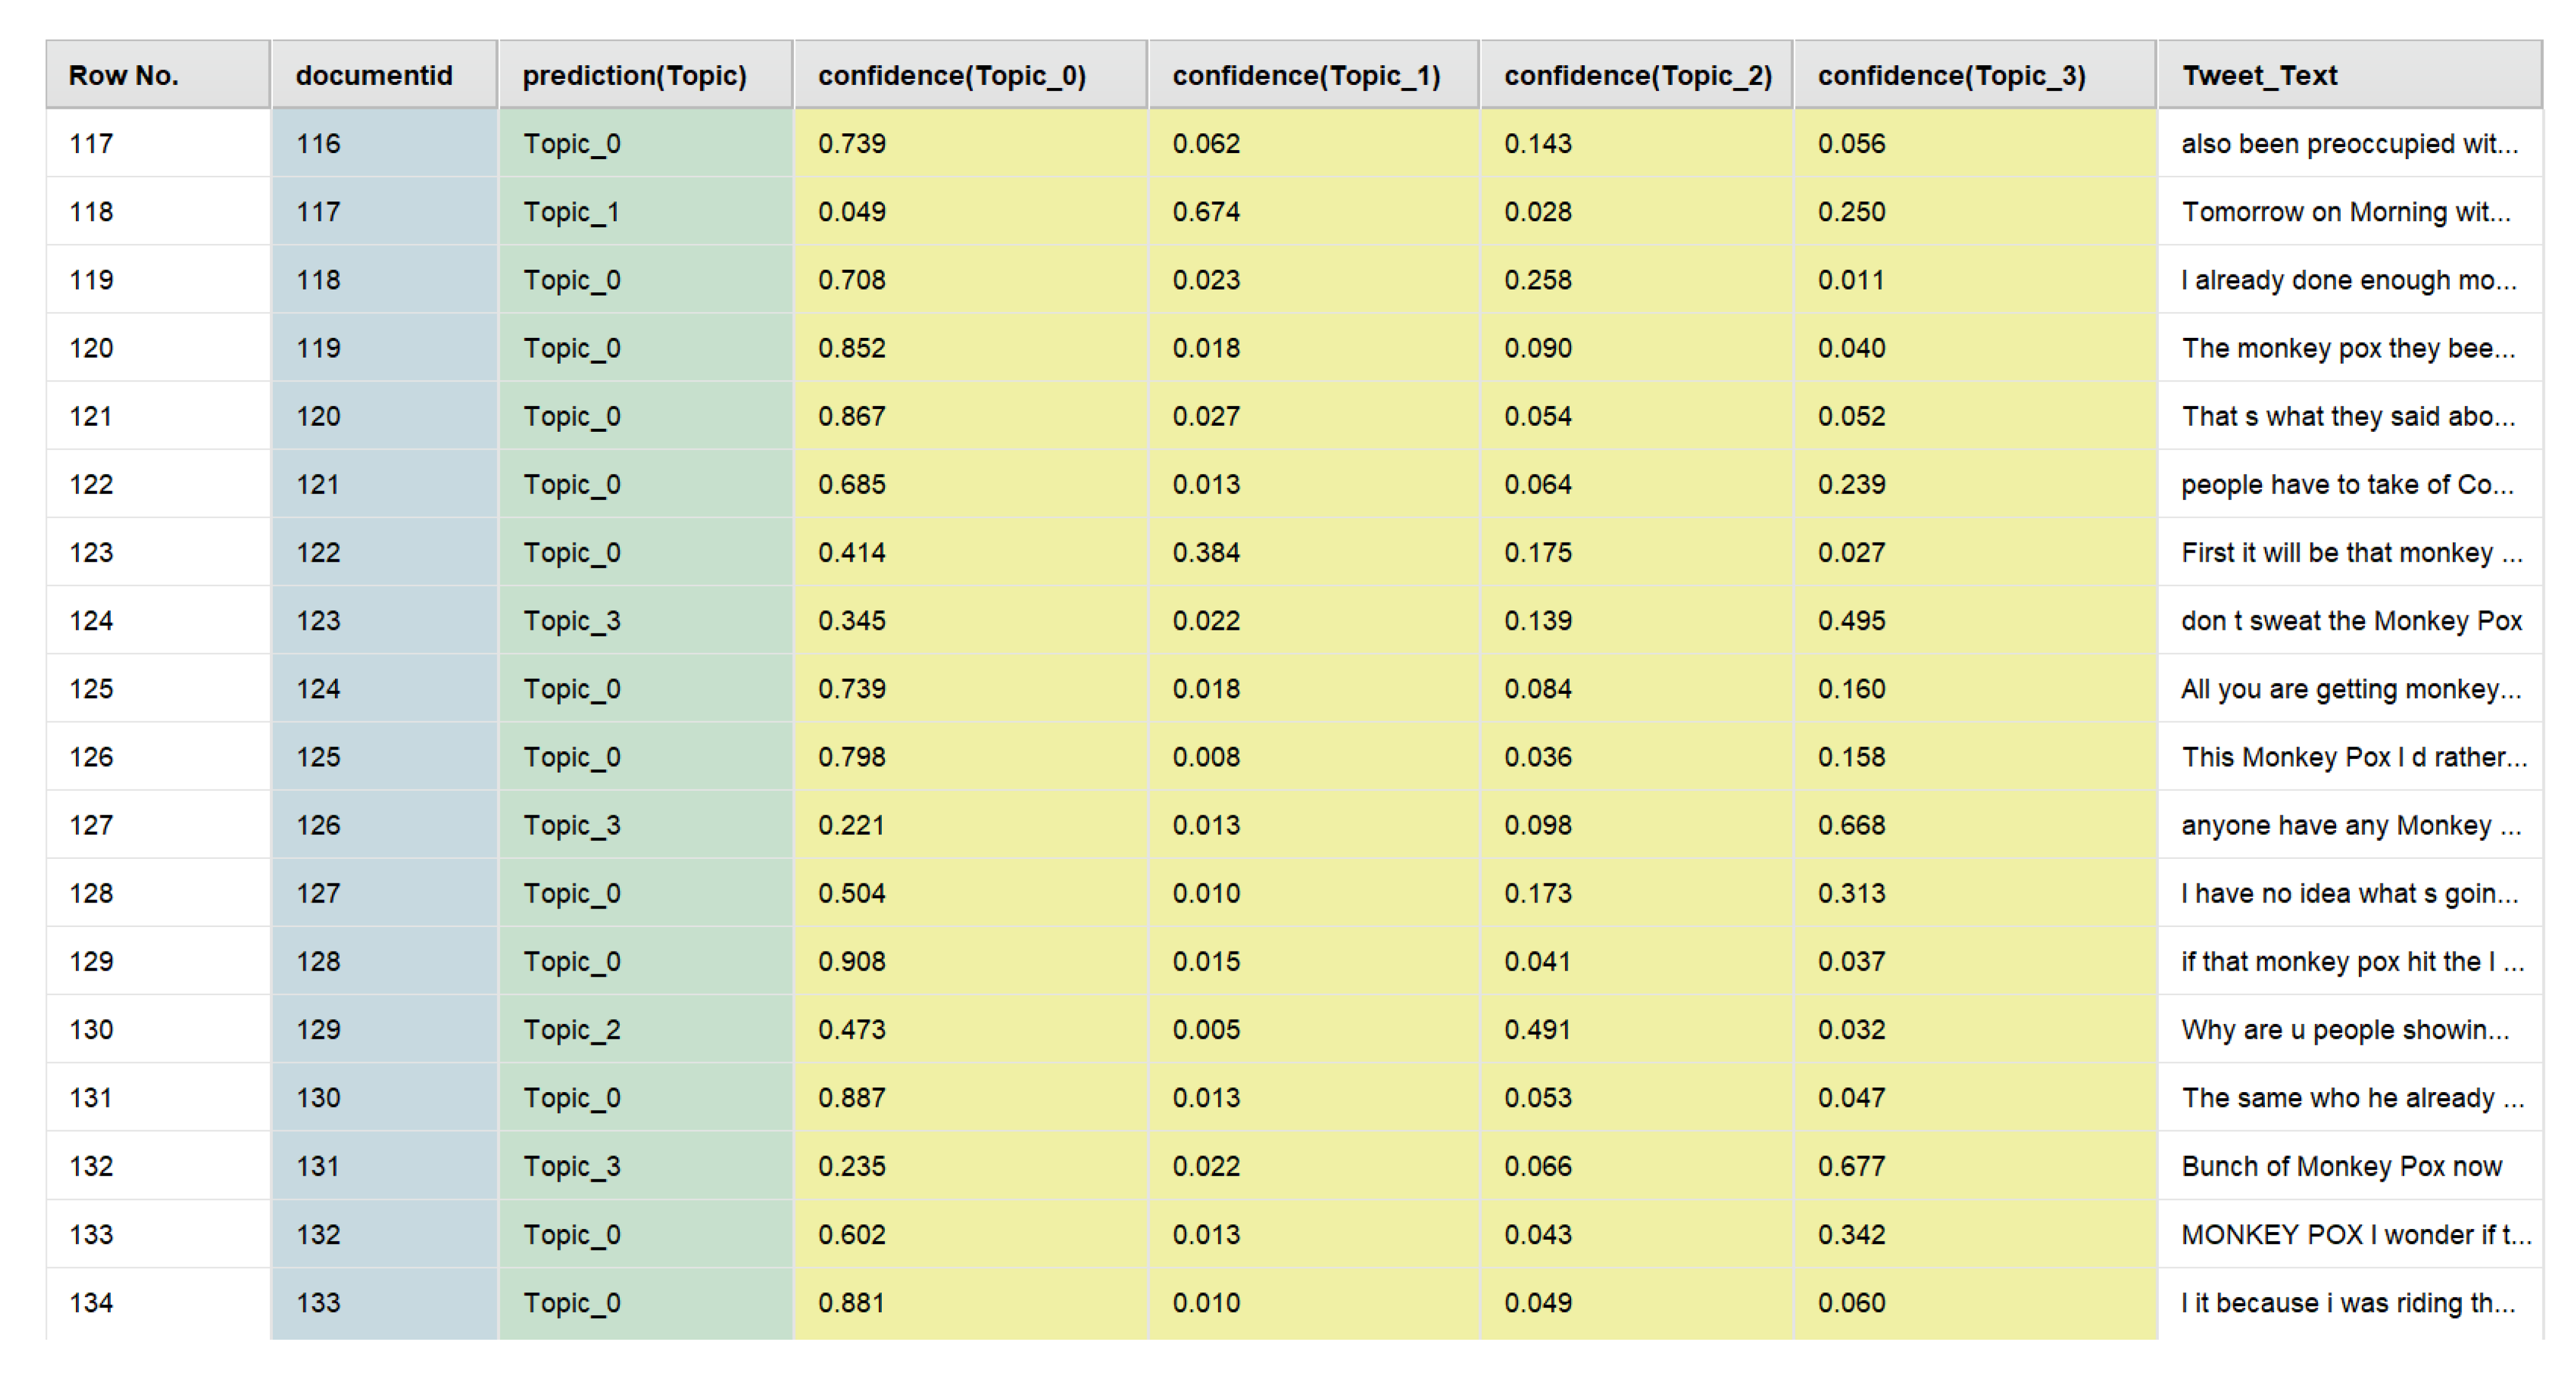Image resolution: width=2576 pixels, height=1375 pixels.
Task: Select the confidence value 0.677
Action: 1851,1167
